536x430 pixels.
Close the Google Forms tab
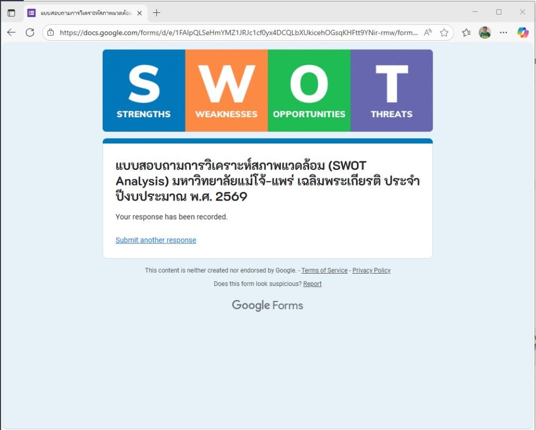pyautogui.click(x=140, y=12)
